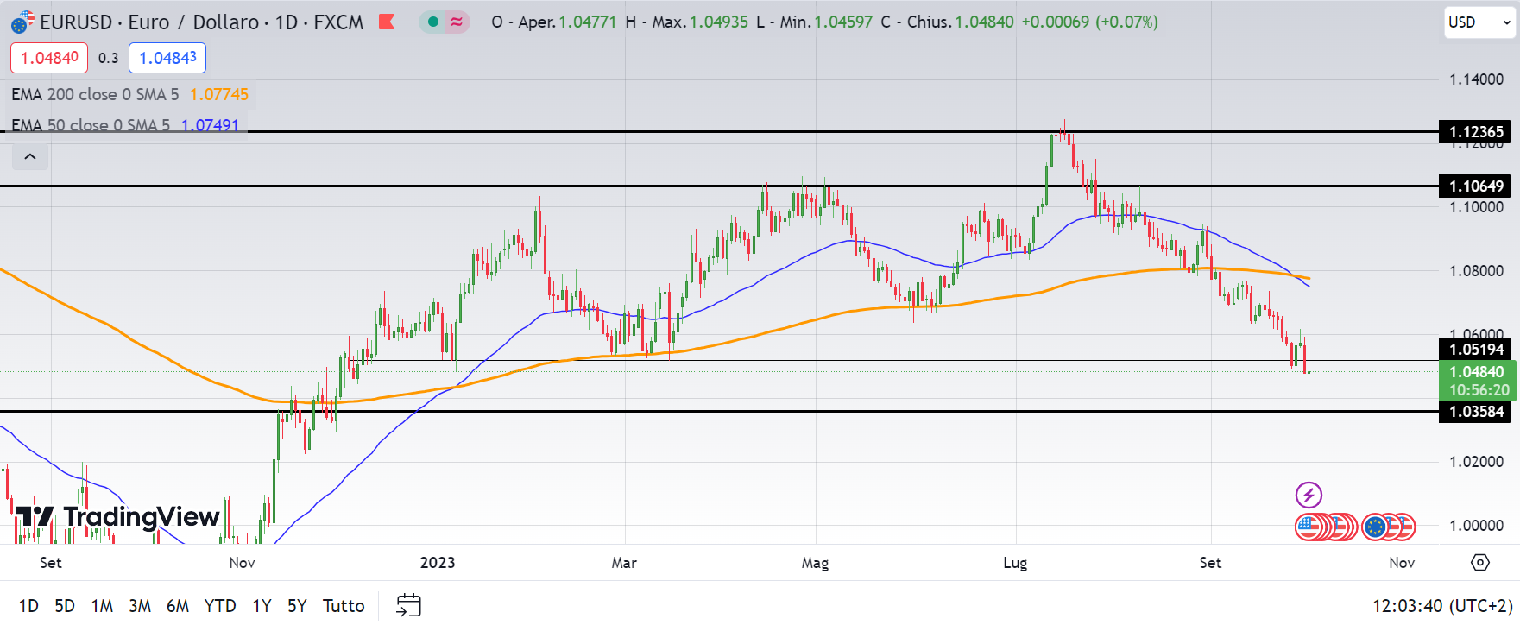Click the red sell price 1.04840 button
Viewport: 1520px width, 625px height.
coord(49,58)
